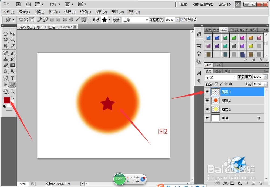Image resolution: width=270 pixels, height=187 pixels.
Task: Toggle lock all padlock icon
Action: tap(231, 84)
